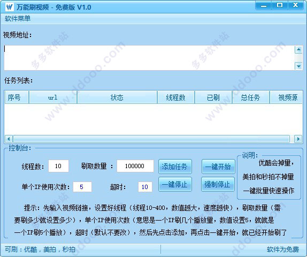Click the 添加任务 button

tap(175, 167)
